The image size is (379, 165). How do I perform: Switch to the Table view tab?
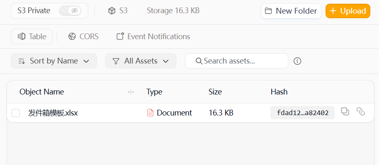point(31,37)
